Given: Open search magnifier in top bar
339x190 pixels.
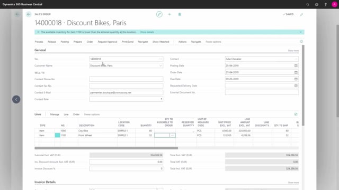Looking at the screenshot, I should (308, 4).
